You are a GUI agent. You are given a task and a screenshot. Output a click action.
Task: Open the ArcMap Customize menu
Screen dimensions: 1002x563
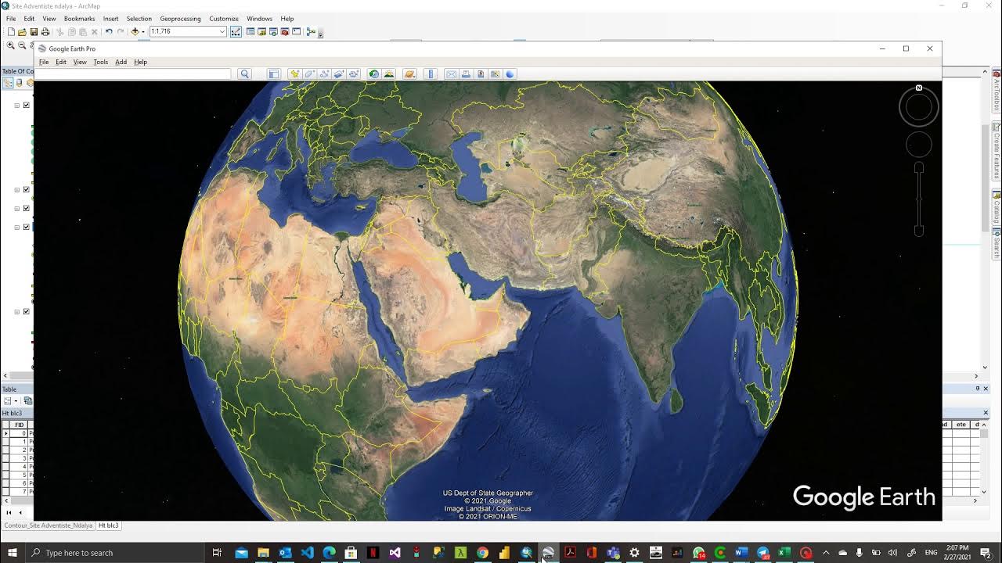pos(224,19)
